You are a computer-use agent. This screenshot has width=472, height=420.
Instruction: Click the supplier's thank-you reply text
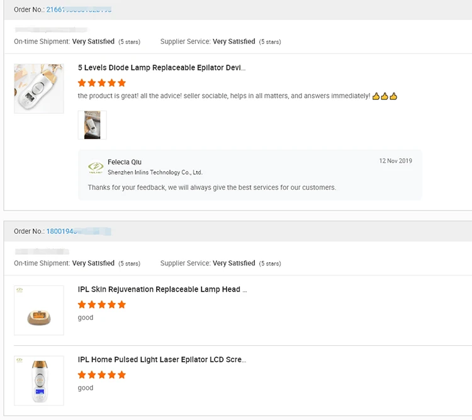point(212,187)
